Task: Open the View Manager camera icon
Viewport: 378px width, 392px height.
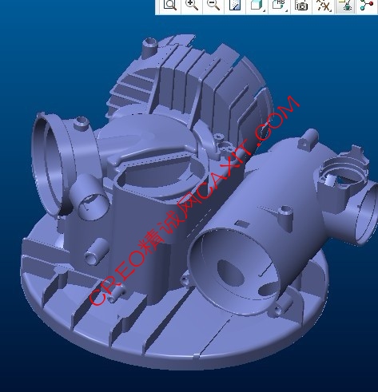Action: [301, 5]
